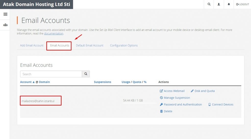Click the Actions column header text
This screenshot has width=251, height=139.
(x=164, y=82)
